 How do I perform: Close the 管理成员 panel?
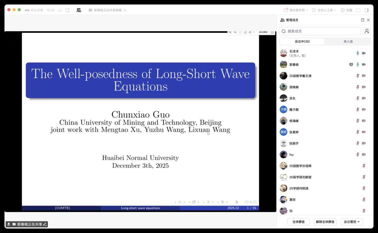tap(368, 20)
